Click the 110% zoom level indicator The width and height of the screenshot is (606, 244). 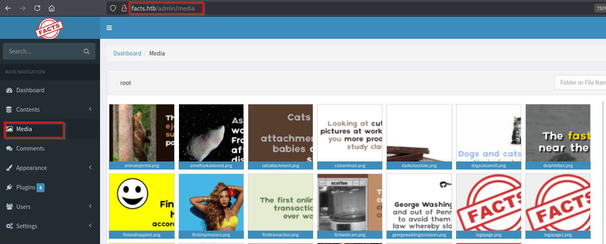[x=600, y=8]
